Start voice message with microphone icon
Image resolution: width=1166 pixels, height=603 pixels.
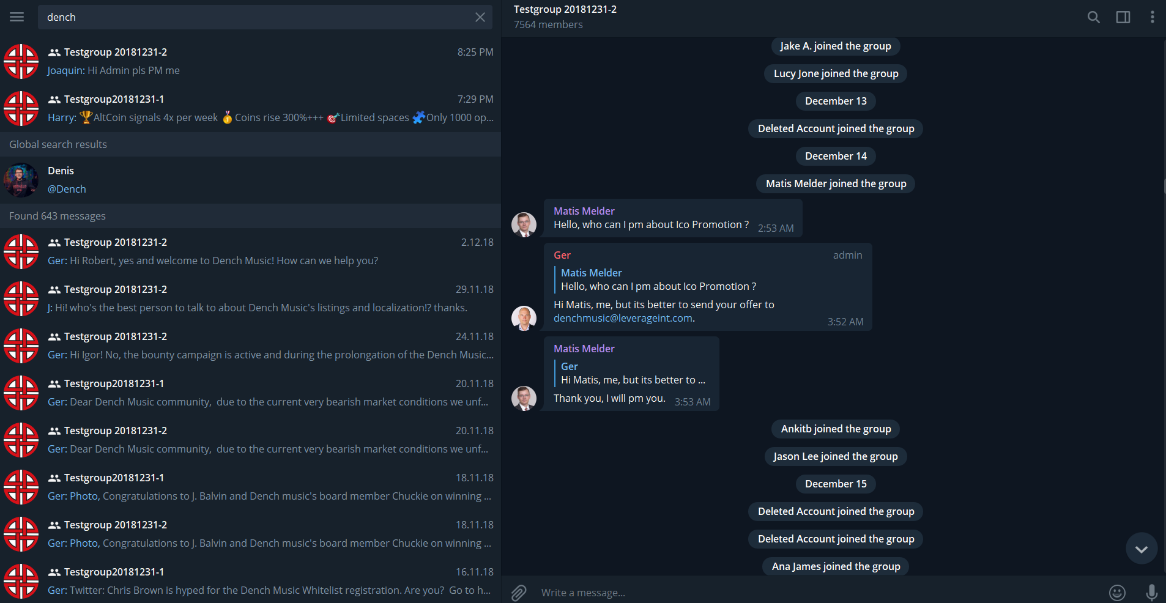pyautogui.click(x=1151, y=593)
